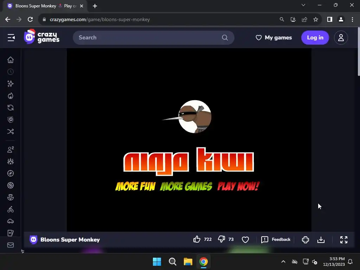The width and height of the screenshot is (360, 270).
Task: Open the user profile avatar icon
Action: (x=341, y=38)
